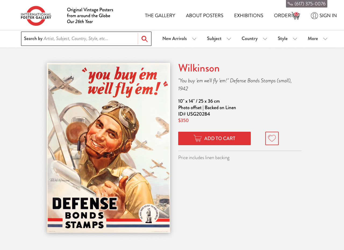344x250 pixels.
Task: Click the user account Sign In icon
Action: [x=314, y=16]
